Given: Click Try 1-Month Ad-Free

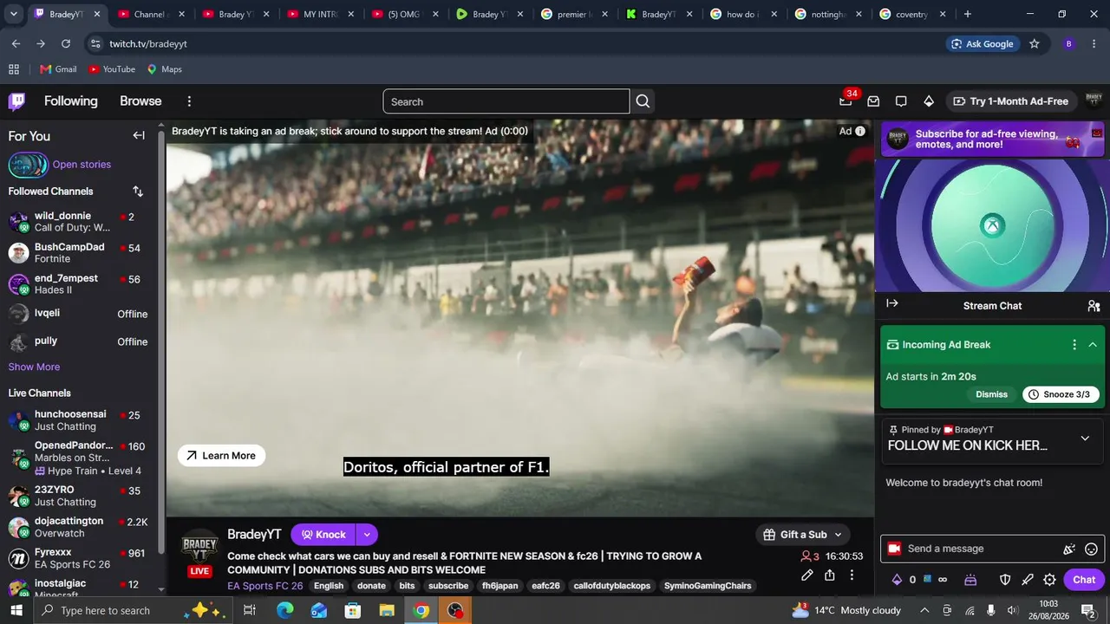Looking at the screenshot, I should coord(1011,101).
